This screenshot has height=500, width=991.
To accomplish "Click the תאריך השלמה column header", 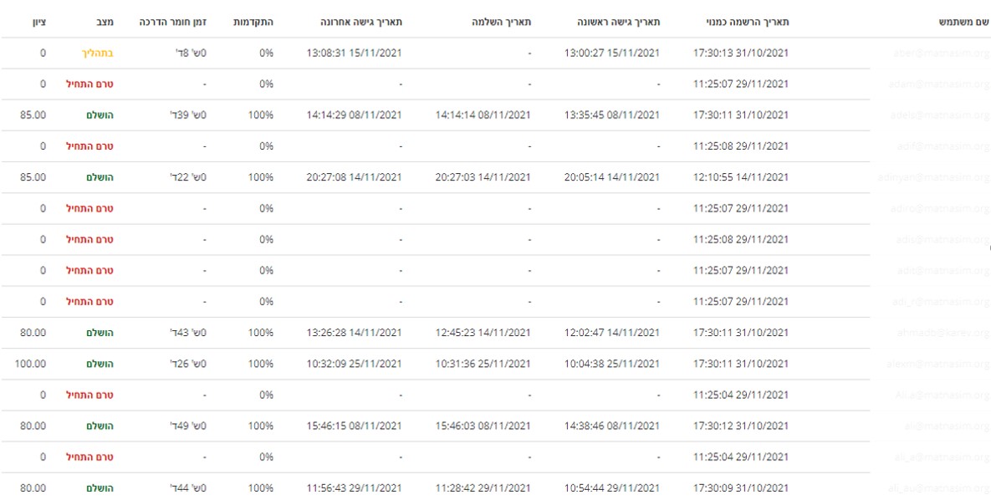I will coord(501,22).
